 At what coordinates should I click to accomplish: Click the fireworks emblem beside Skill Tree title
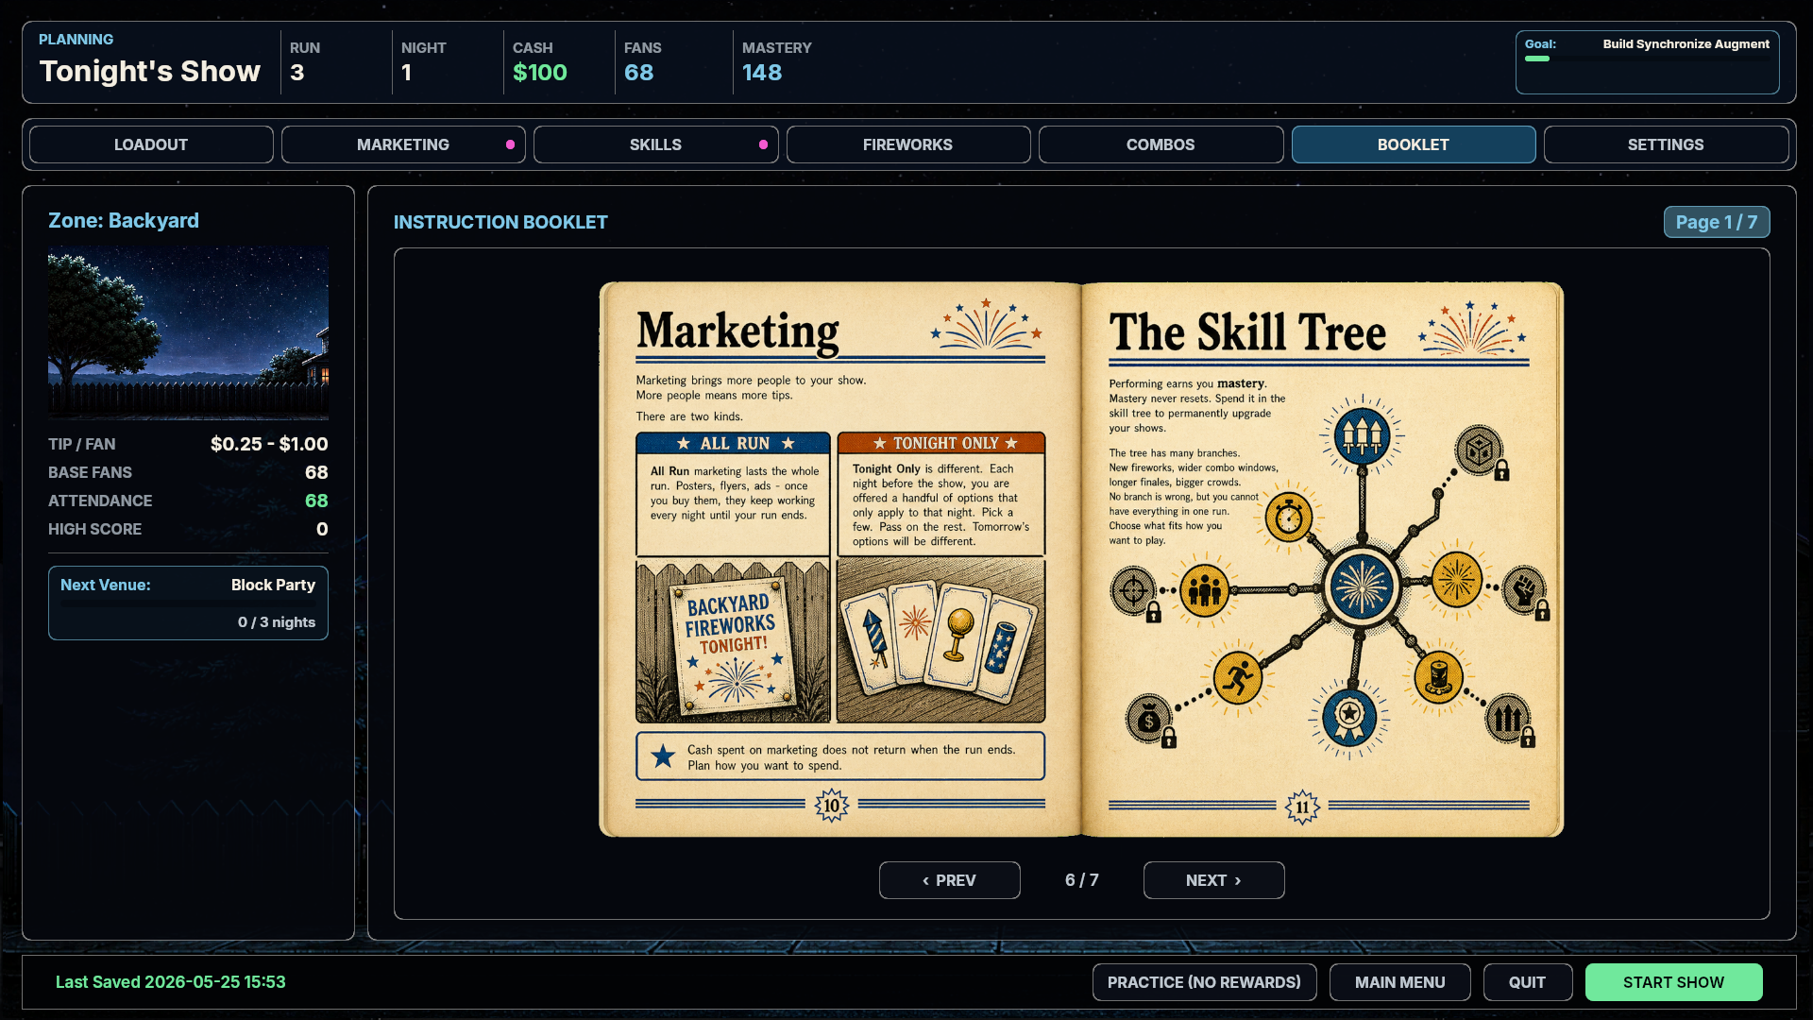pos(1470,329)
